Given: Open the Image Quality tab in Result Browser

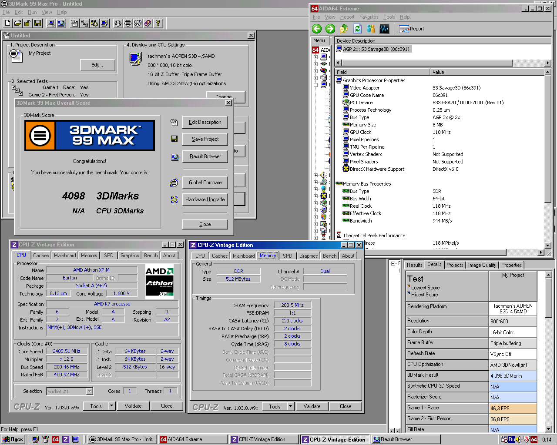Looking at the screenshot, I should coord(482,265).
